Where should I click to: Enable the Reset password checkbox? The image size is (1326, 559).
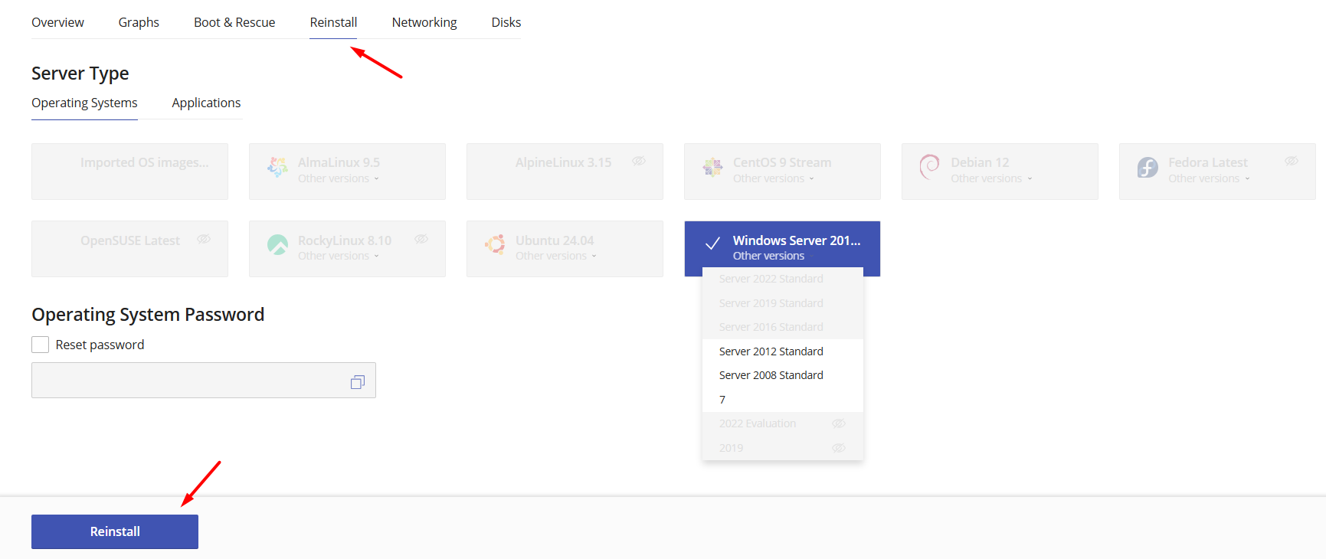click(41, 345)
